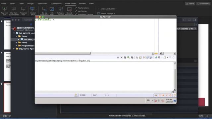Click Play from Start in PowerPoint ribbon
212x119 pixels.
[4, 11]
